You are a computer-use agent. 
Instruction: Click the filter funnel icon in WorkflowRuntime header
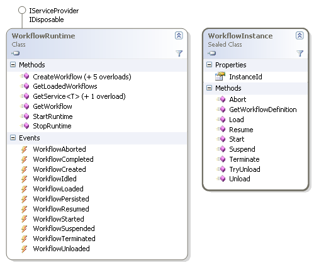(179, 54)
